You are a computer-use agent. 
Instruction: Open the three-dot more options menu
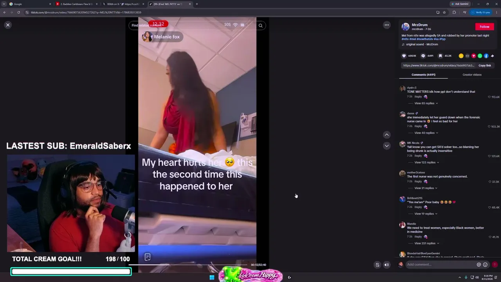click(387, 25)
